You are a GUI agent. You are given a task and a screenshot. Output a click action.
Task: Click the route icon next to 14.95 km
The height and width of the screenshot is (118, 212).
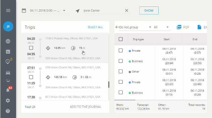click(x=48, y=48)
